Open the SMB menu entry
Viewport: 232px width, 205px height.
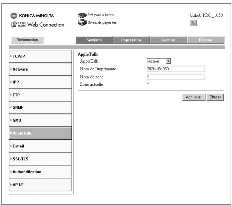pos(40,120)
